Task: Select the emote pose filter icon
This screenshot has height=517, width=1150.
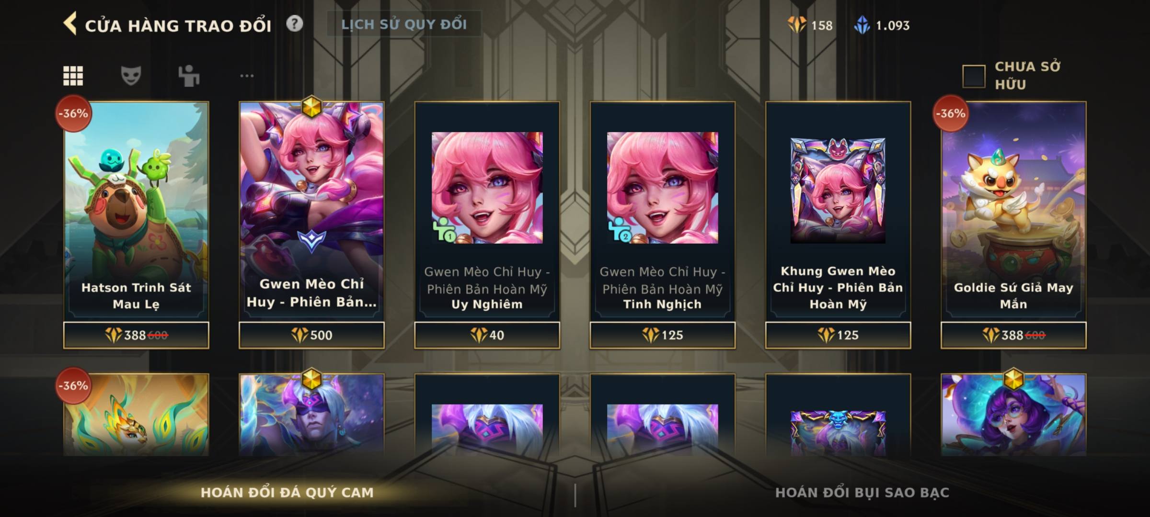Action: [189, 76]
